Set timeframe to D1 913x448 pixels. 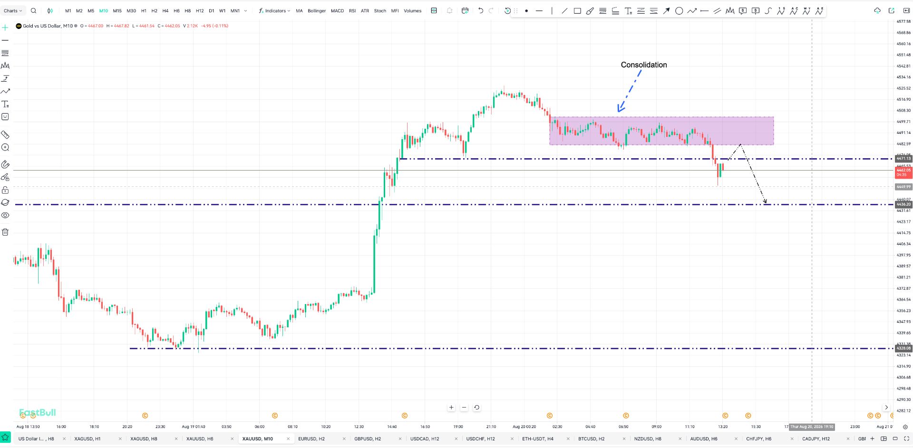[x=212, y=10]
